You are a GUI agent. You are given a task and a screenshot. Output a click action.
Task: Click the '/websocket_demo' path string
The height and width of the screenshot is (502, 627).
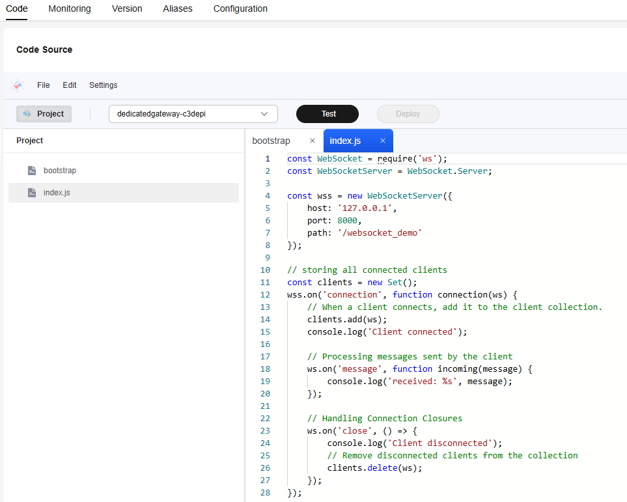[x=380, y=233]
